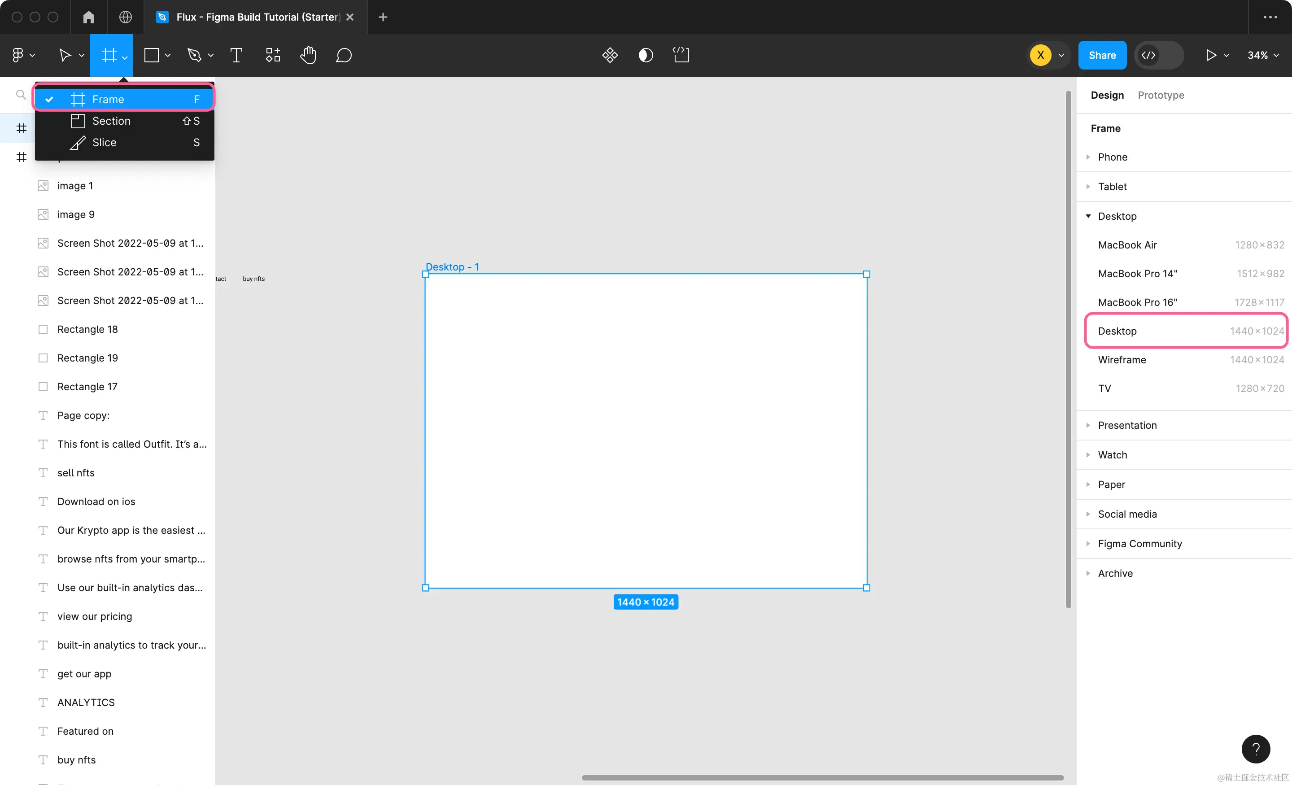Select MacBook Pro 14" frame preset
Image resolution: width=1292 pixels, height=785 pixels.
coord(1137,274)
